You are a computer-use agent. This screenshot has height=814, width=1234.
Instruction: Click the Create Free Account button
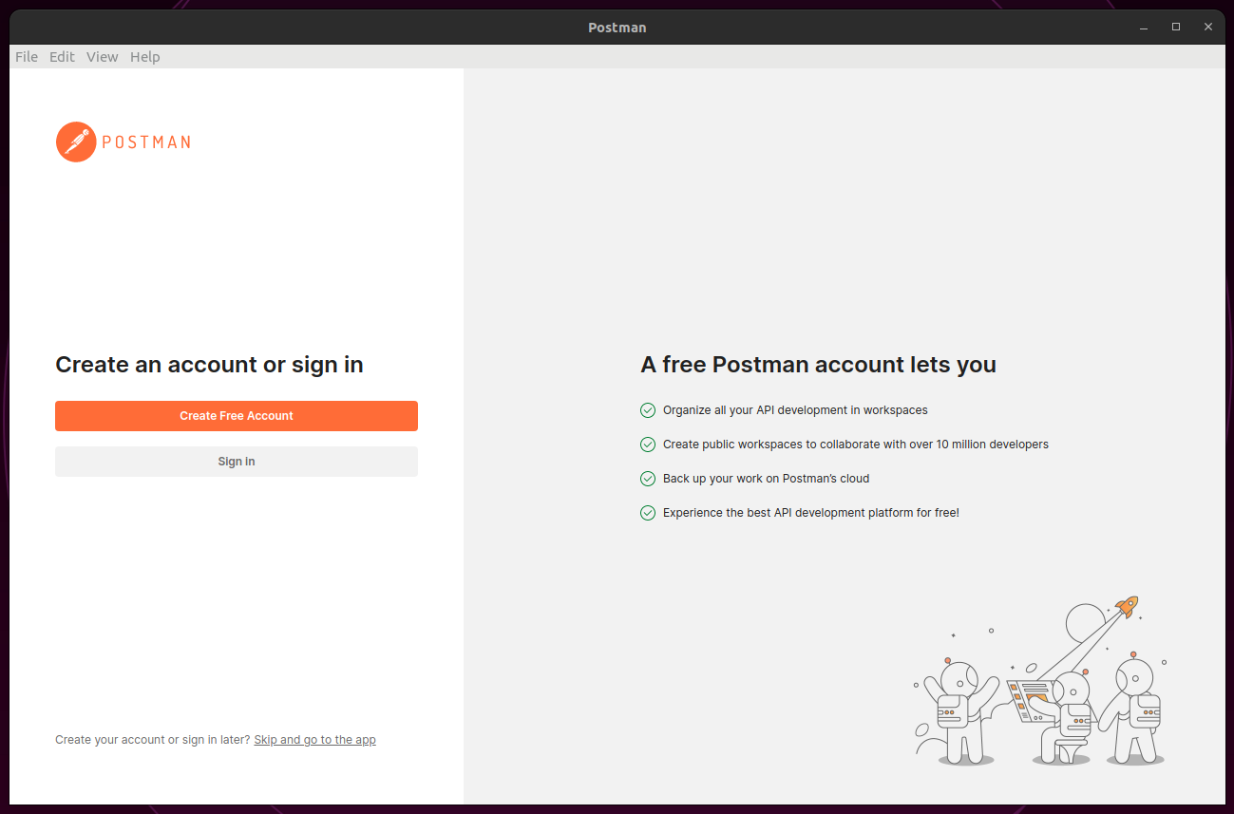click(x=236, y=415)
